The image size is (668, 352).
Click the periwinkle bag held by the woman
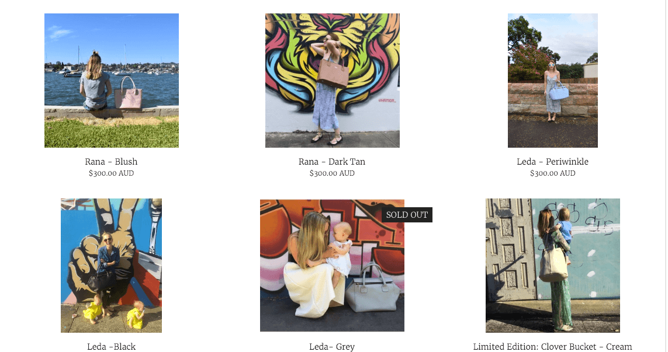(559, 90)
